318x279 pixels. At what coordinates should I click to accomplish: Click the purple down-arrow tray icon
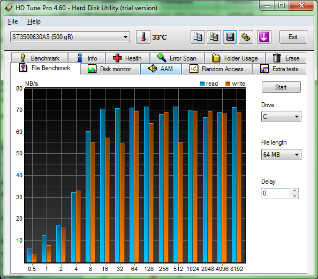[264, 37]
